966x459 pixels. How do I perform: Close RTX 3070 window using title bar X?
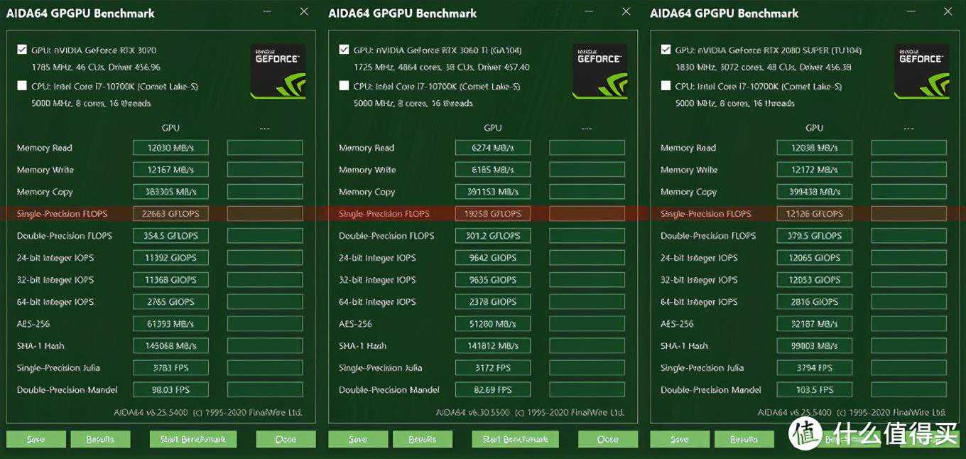tap(304, 12)
